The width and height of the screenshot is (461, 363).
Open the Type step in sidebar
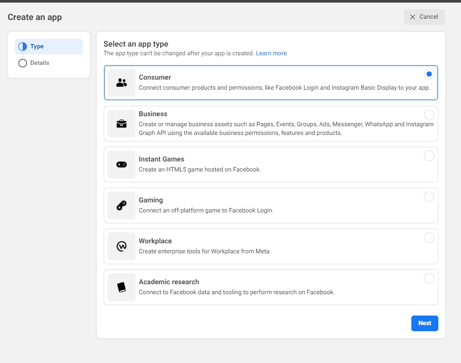[x=49, y=47]
